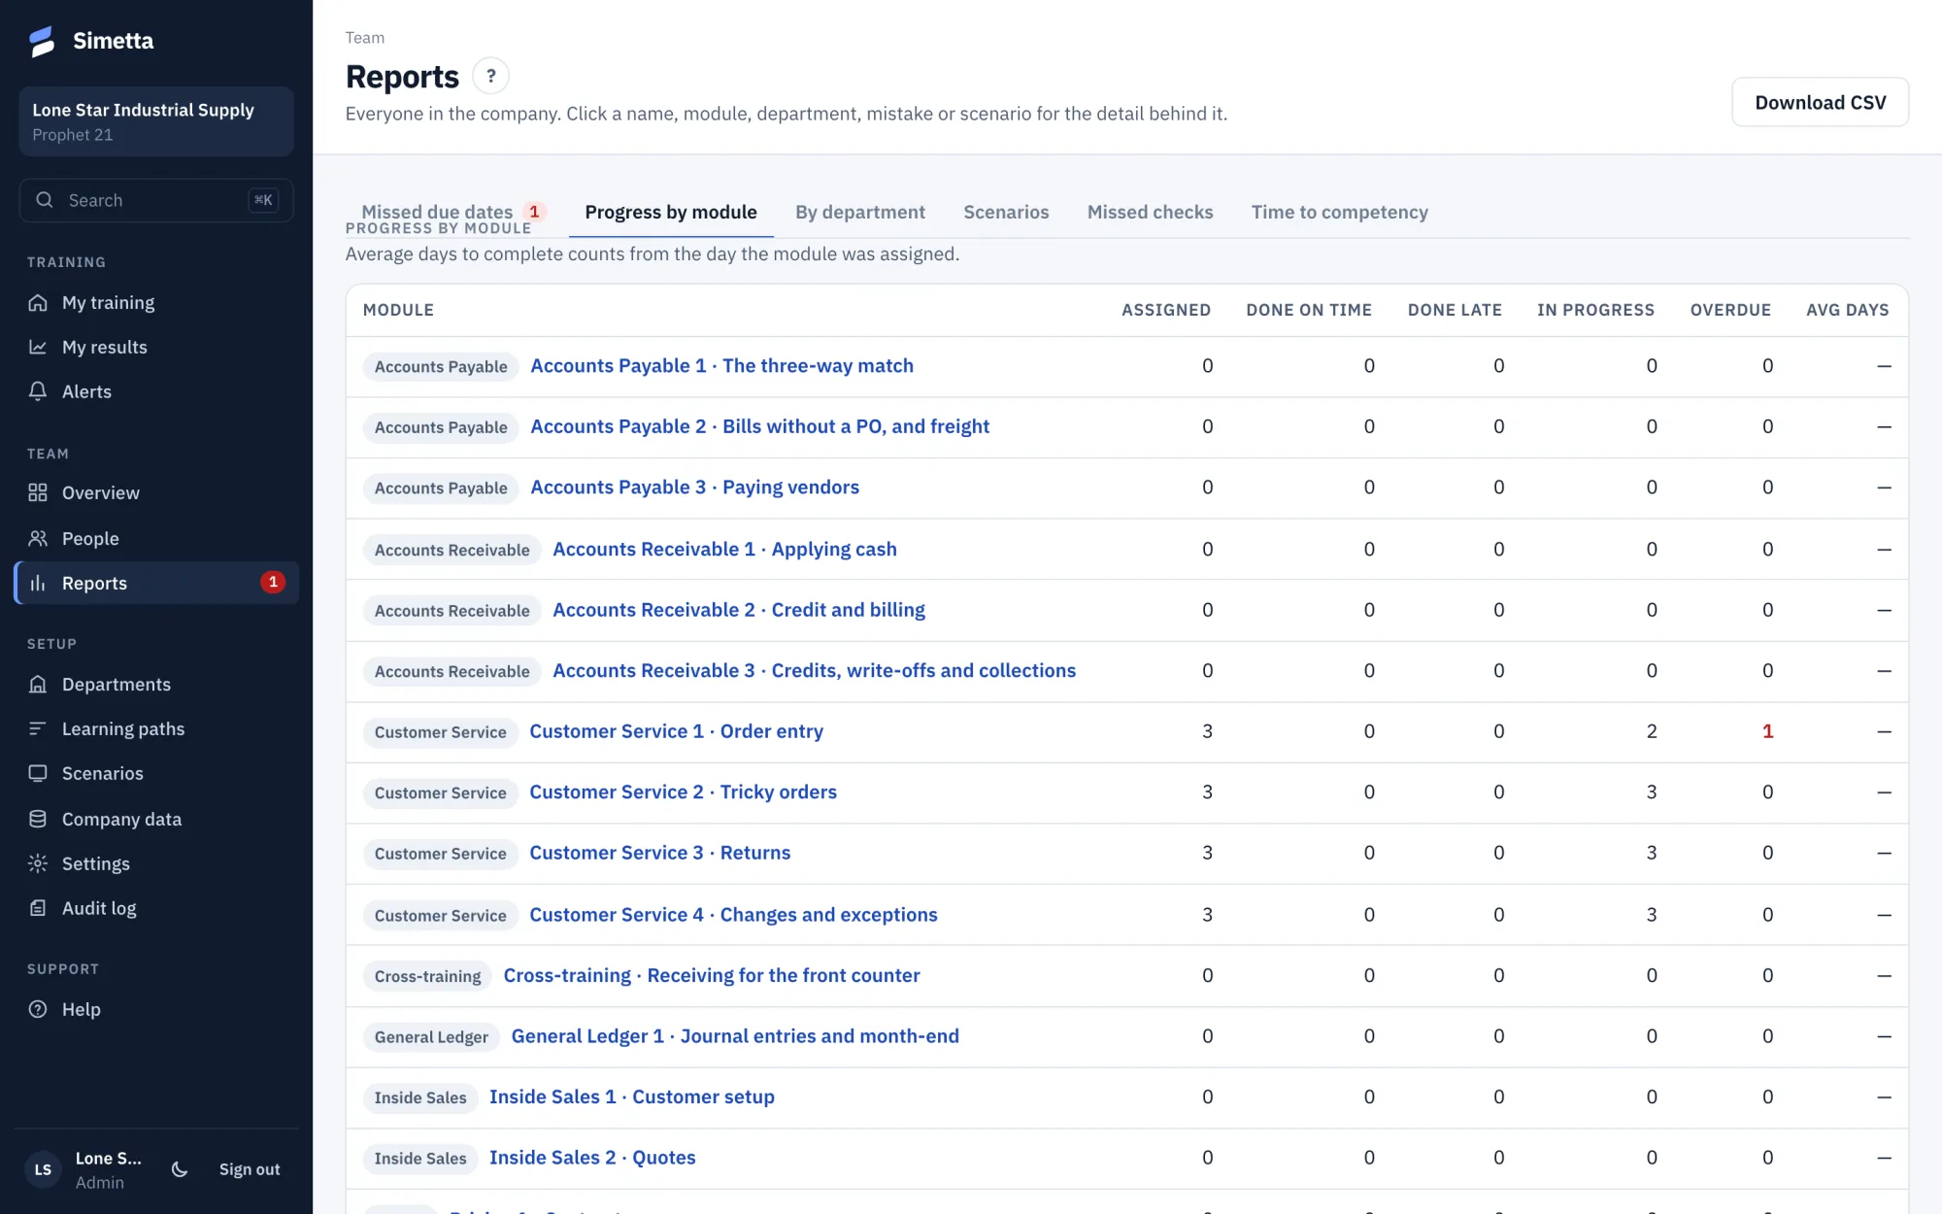The width and height of the screenshot is (1942, 1214).
Task: Click Customer Service tag on Order entry row
Action: (441, 732)
